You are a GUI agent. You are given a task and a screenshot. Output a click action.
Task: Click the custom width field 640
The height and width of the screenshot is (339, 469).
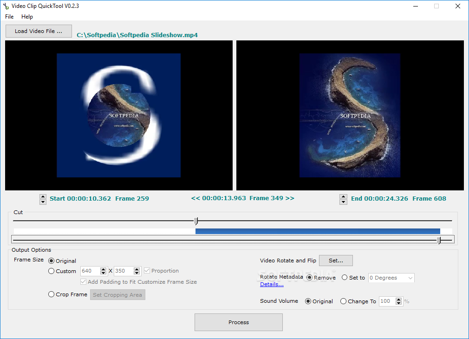point(91,271)
